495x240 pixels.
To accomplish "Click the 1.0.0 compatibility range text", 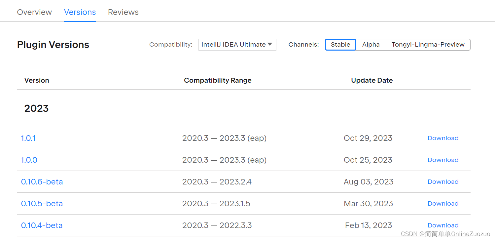I will click(x=224, y=160).
